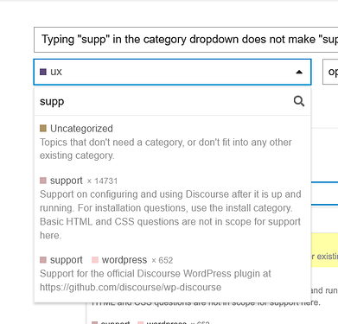
Task: Click the selected ux category label
Action: click(56, 72)
